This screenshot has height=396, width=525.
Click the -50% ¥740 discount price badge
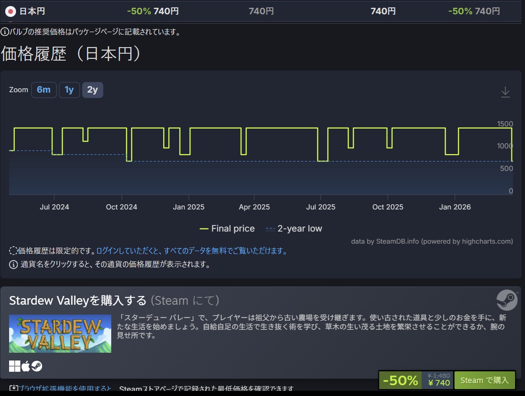click(416, 380)
